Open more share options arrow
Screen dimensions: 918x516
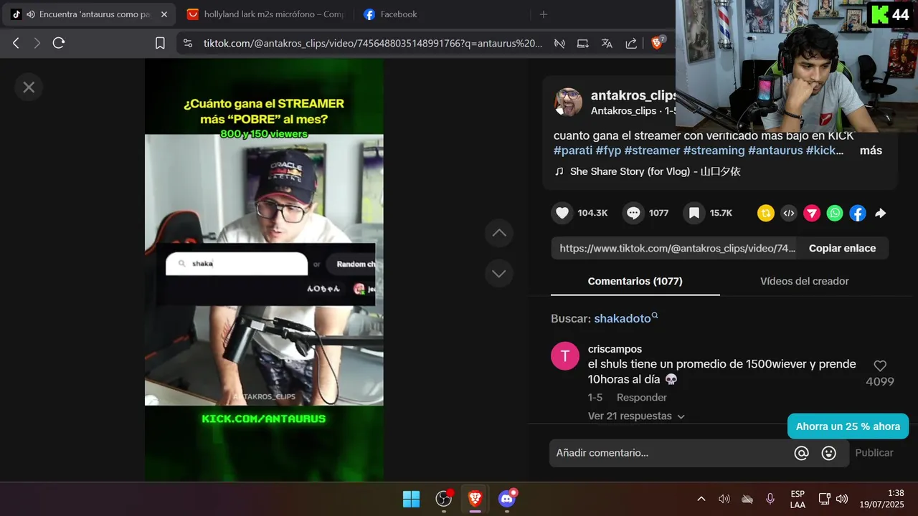pyautogui.click(x=881, y=213)
